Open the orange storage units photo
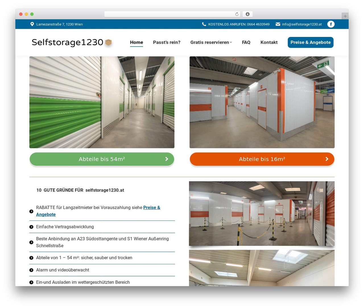 coord(262,102)
